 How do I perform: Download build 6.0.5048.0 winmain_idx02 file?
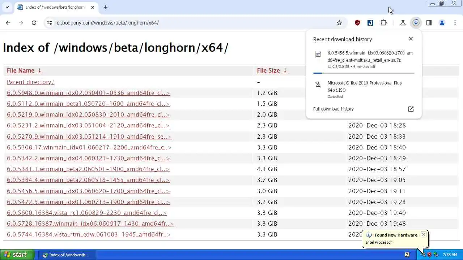88,93
